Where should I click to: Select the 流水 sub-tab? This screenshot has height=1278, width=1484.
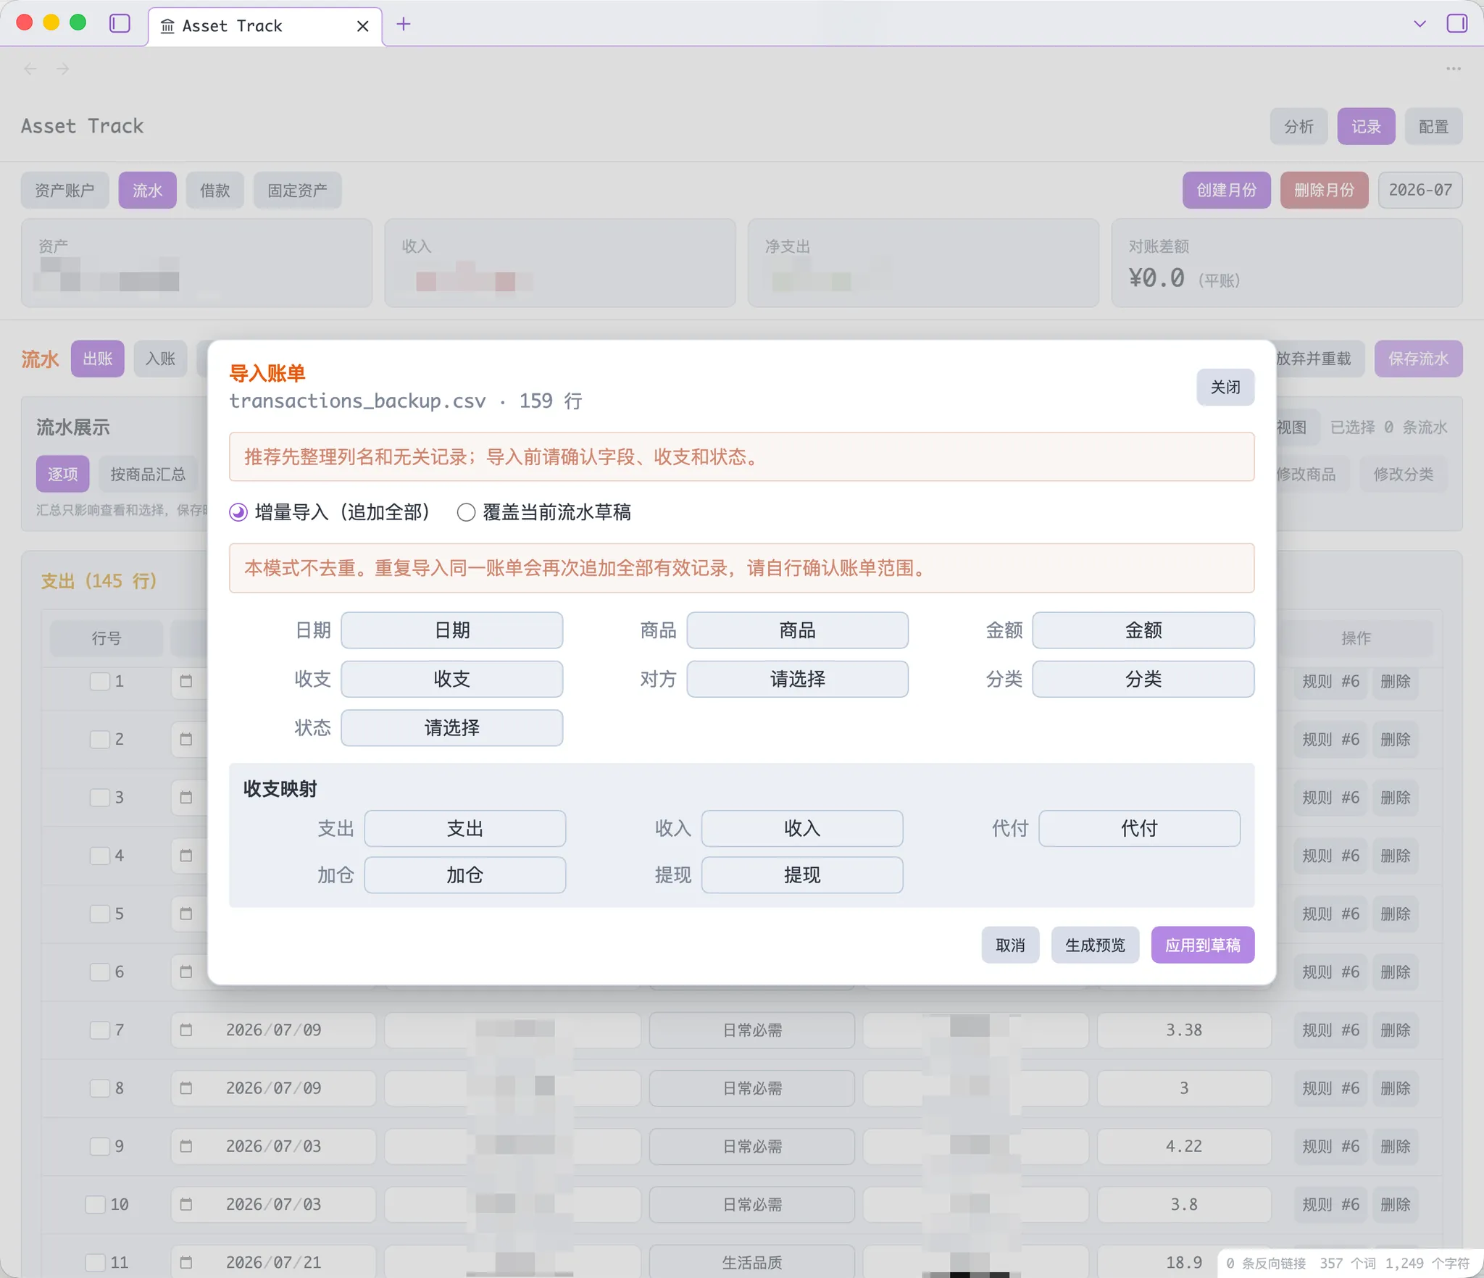click(147, 191)
